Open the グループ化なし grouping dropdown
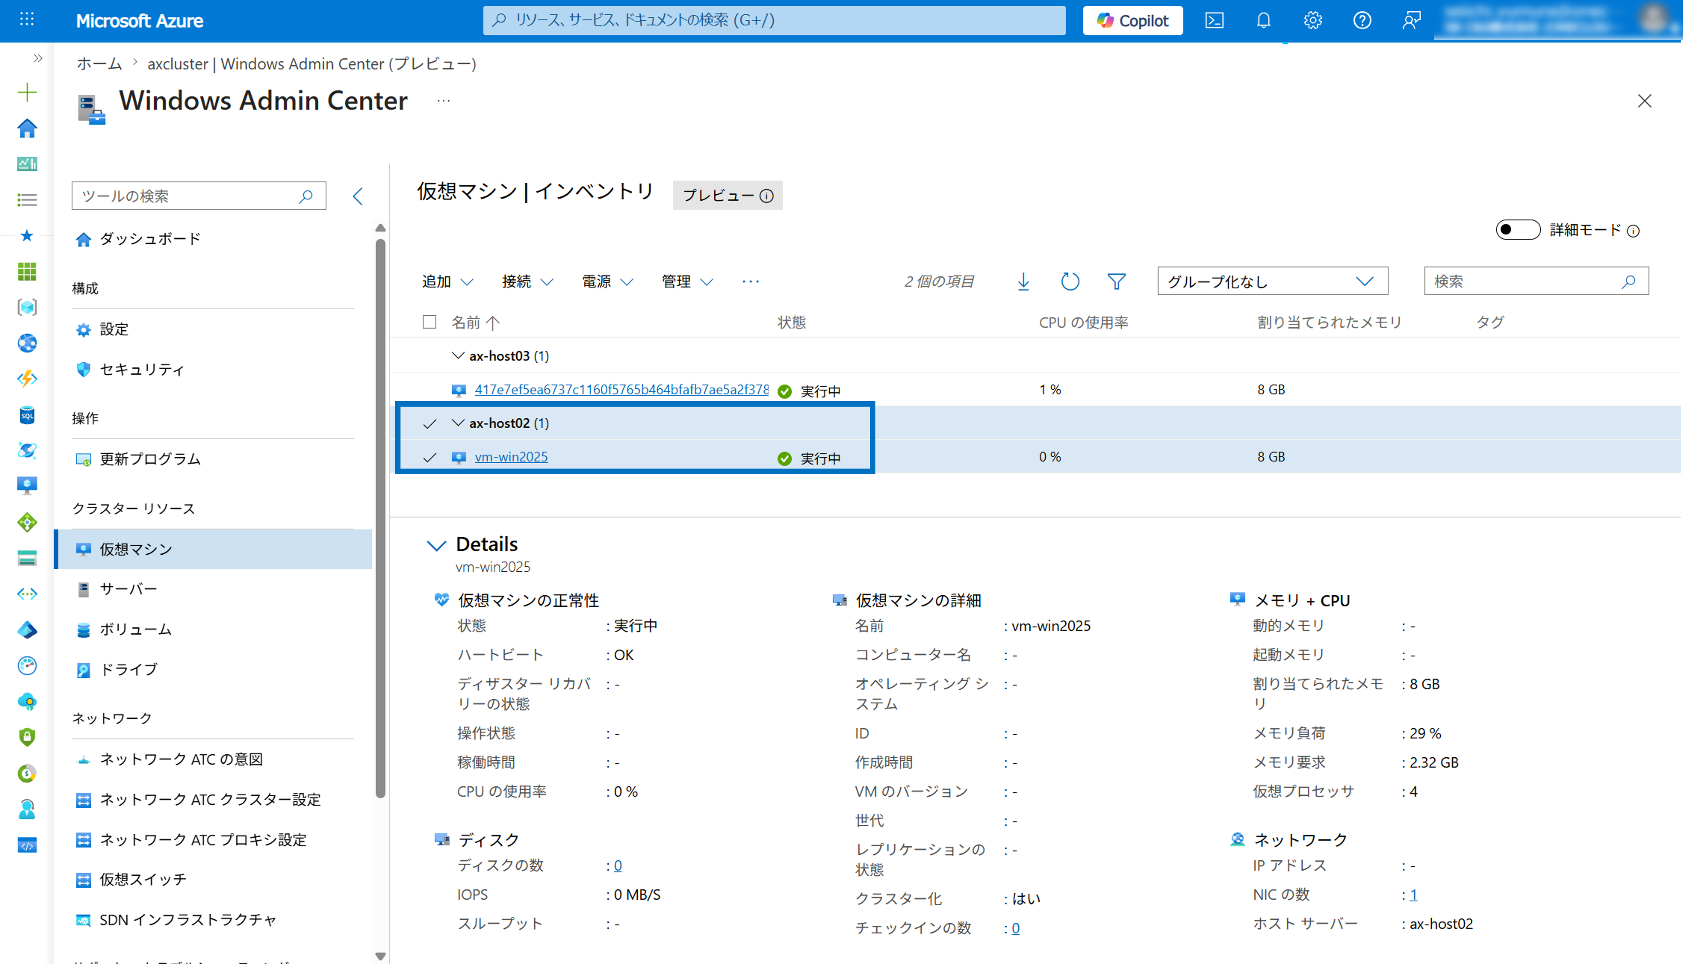1683x964 pixels. [1272, 281]
